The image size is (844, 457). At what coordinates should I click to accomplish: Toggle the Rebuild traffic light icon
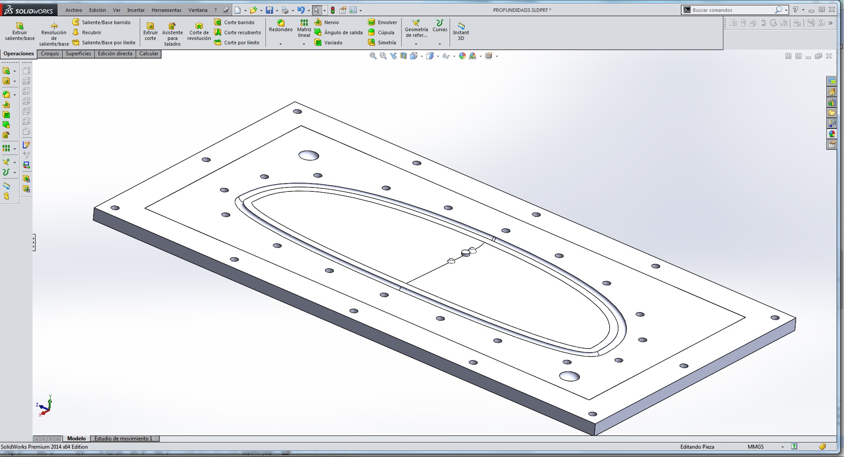[x=333, y=10]
